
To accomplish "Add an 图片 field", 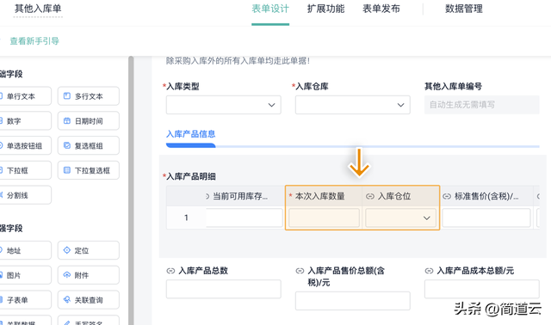I will [25, 275].
